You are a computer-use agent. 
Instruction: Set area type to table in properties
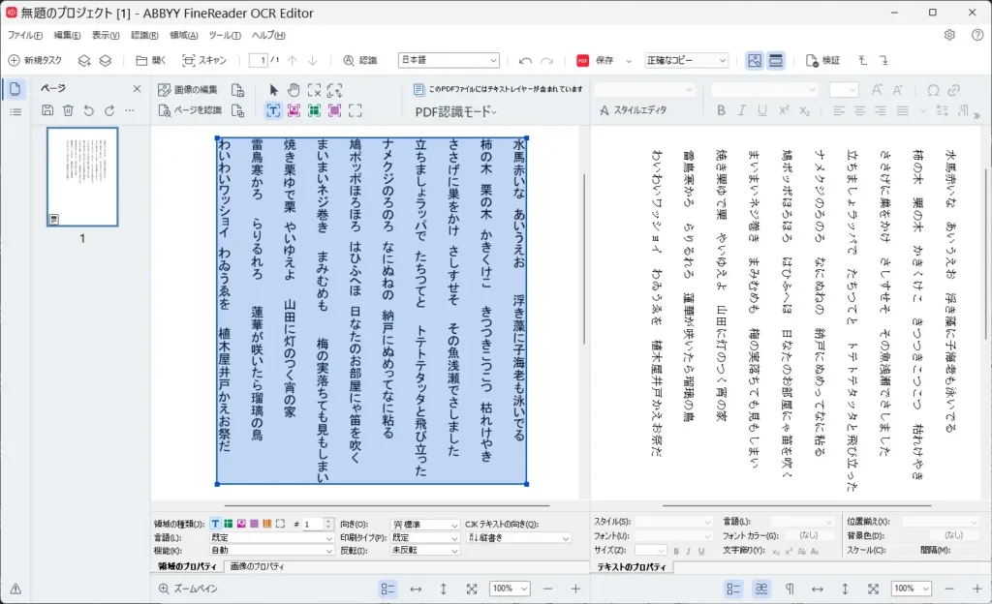click(229, 524)
